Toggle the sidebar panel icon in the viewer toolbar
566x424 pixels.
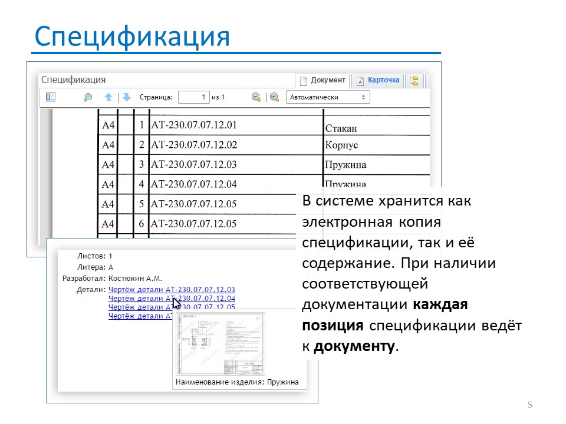tap(51, 97)
